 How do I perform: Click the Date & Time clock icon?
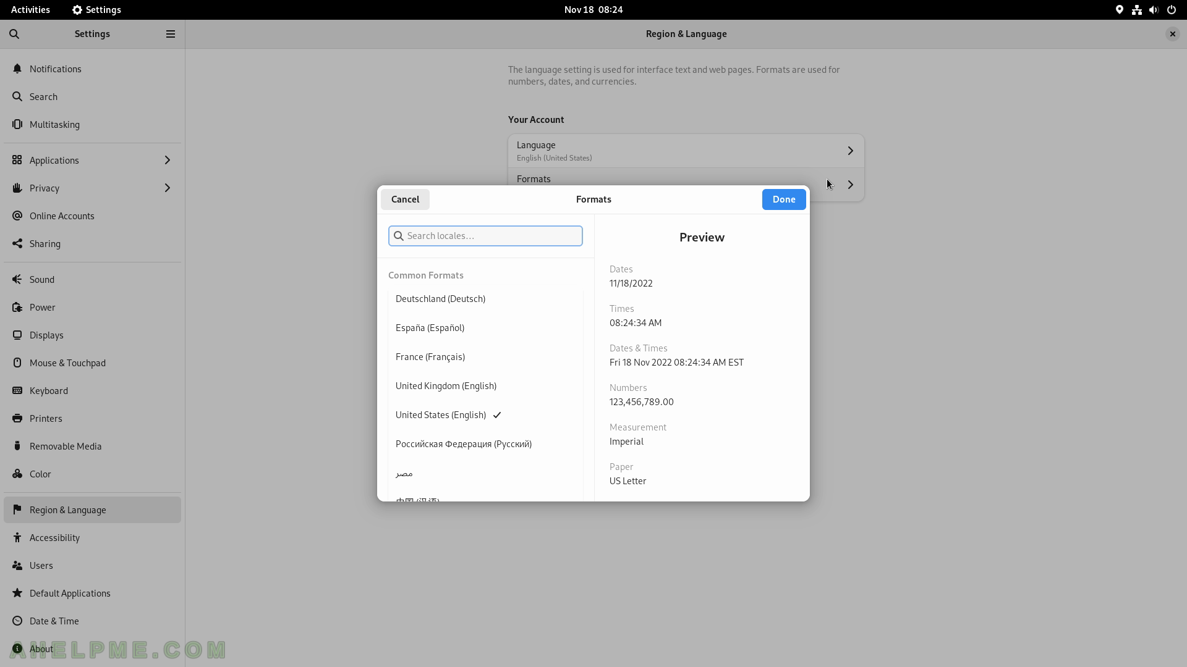pyautogui.click(x=17, y=621)
